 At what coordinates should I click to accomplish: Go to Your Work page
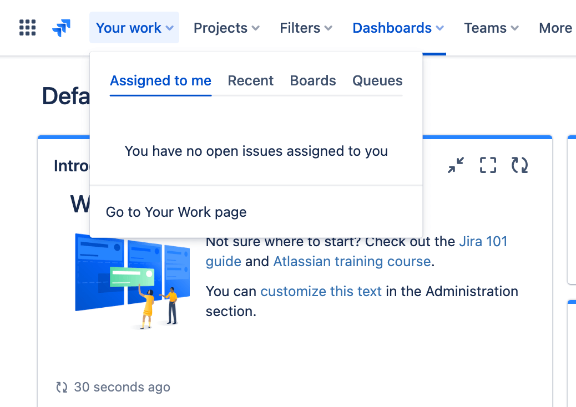(176, 211)
